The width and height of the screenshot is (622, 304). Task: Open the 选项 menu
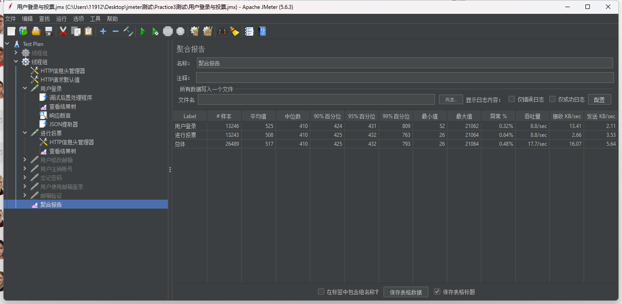pos(78,19)
